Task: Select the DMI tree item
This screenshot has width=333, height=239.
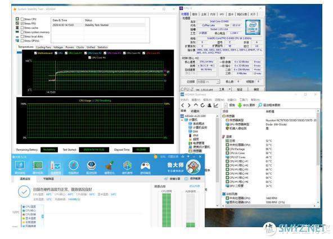Action: (x=193, y=132)
